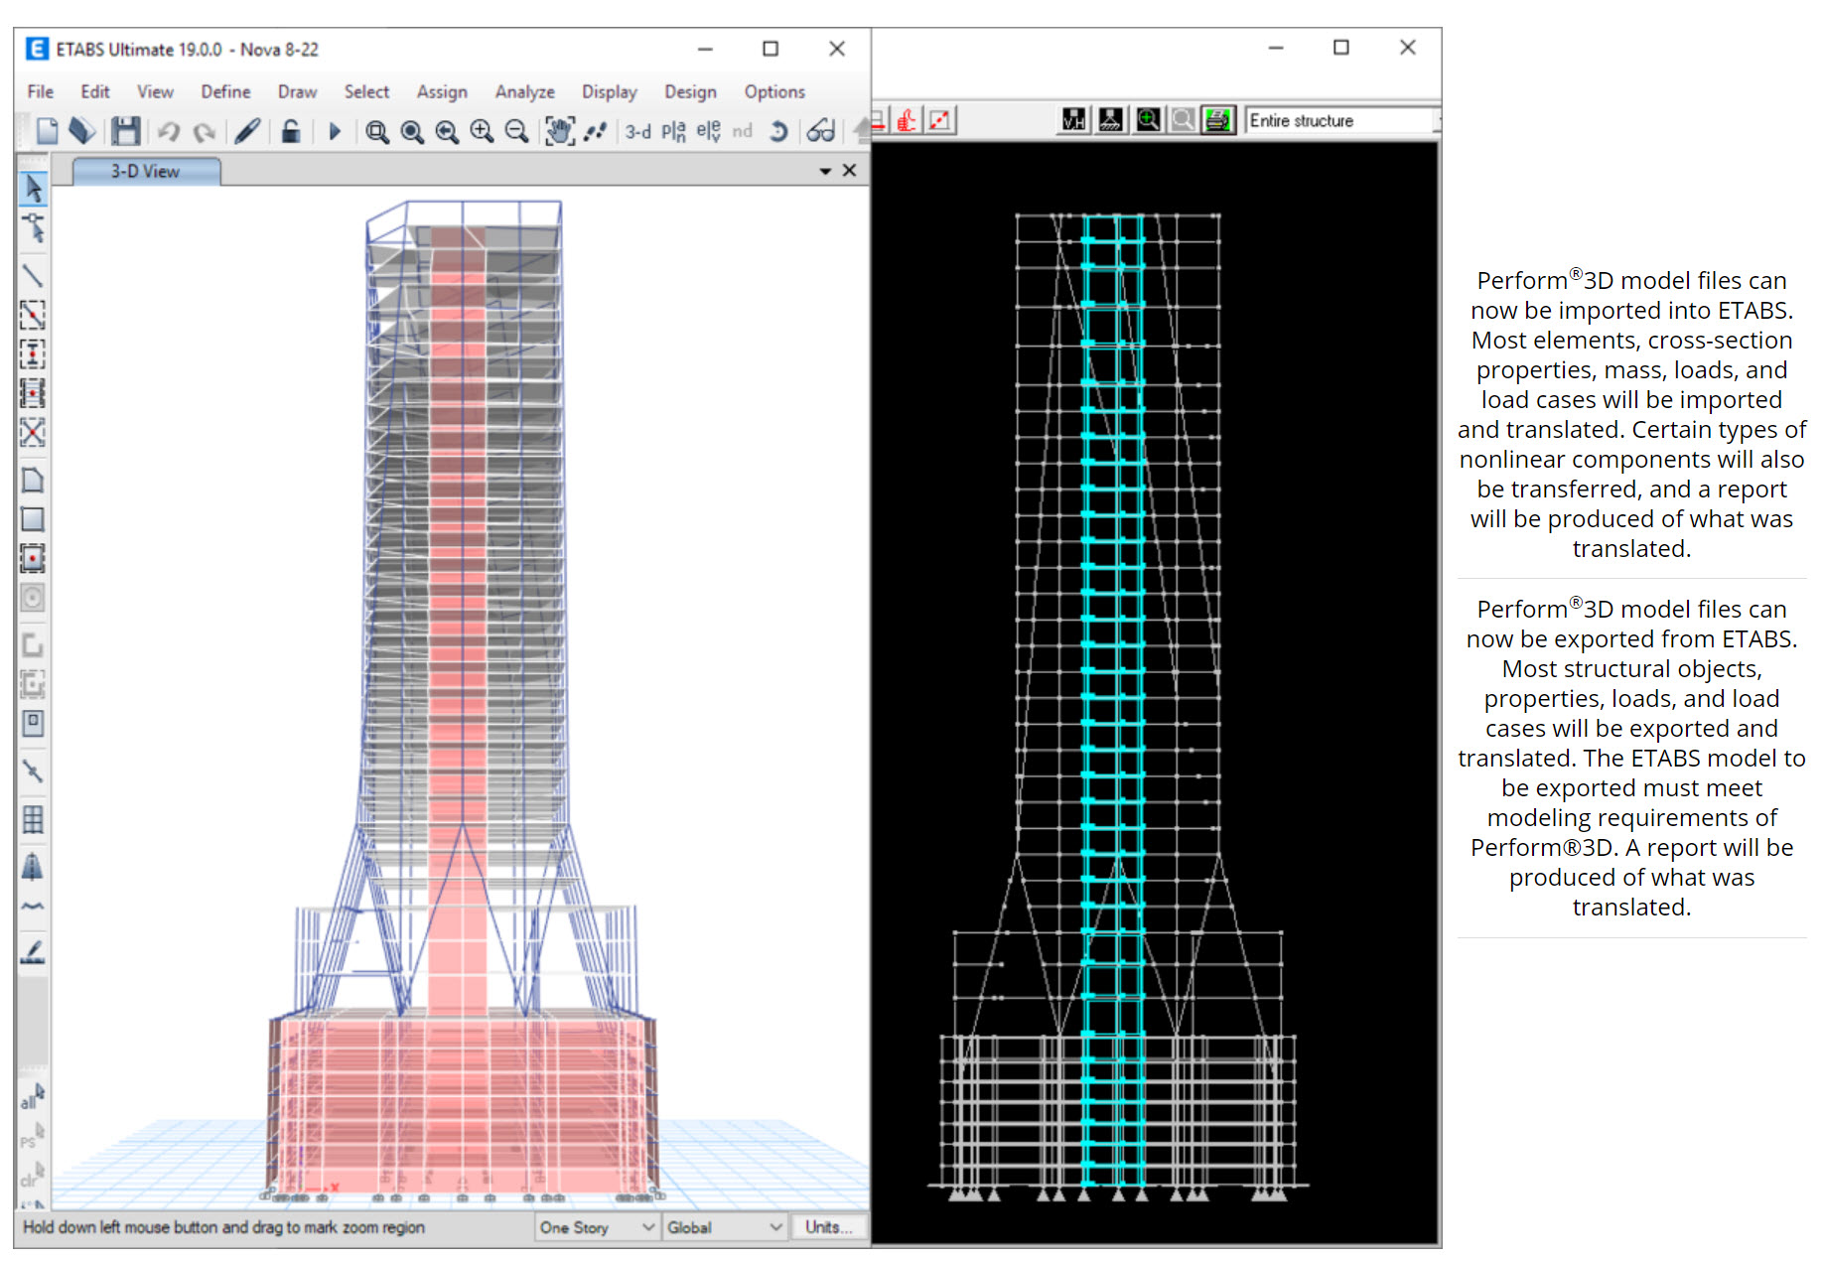
Task: Expand the view tab list dropdown arrow
Action: (825, 171)
